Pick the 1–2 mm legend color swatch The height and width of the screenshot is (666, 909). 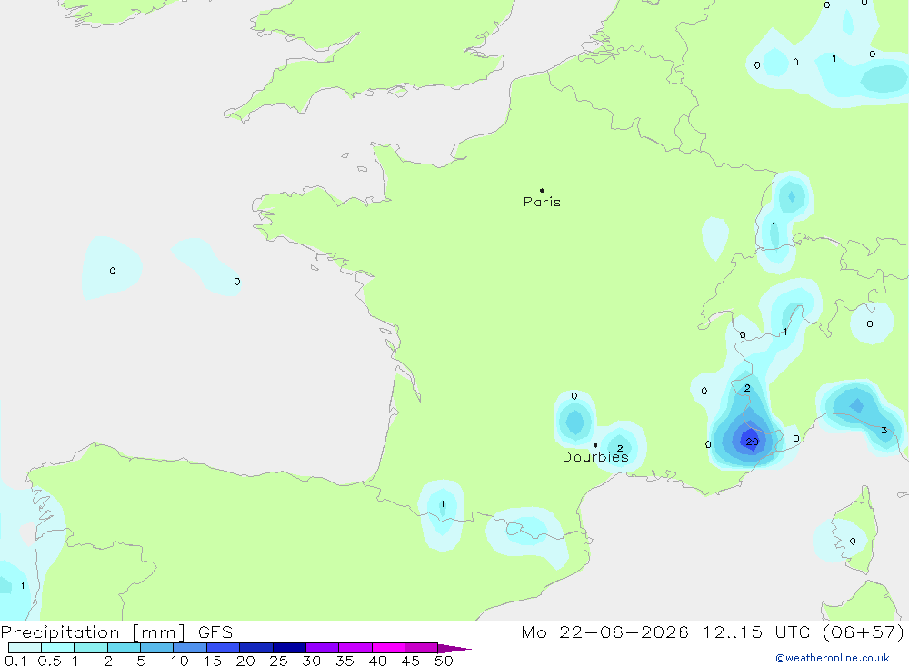[91, 648]
